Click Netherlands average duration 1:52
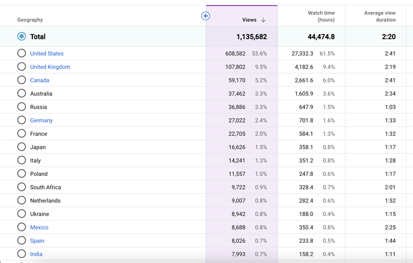Image resolution: width=413 pixels, height=263 pixels. [x=390, y=201]
